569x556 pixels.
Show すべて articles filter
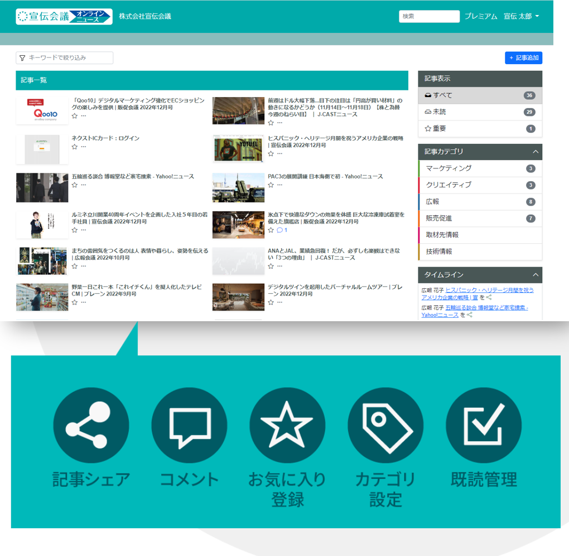click(480, 95)
